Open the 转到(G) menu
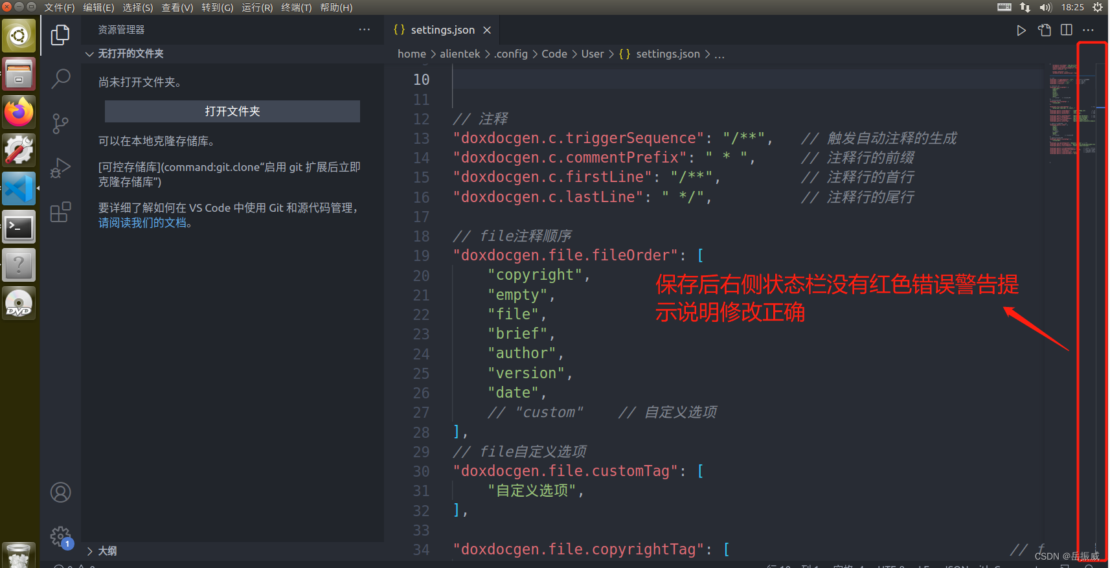 (x=218, y=7)
